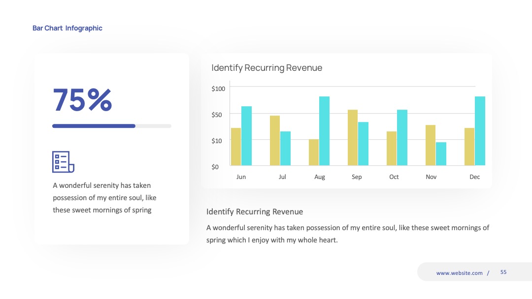Click the yellow Jul bar
The width and height of the screenshot is (532, 299).
[x=275, y=141]
